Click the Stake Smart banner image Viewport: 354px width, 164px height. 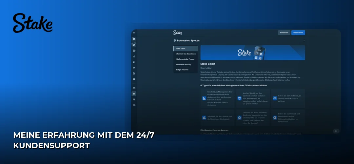pos(253,52)
